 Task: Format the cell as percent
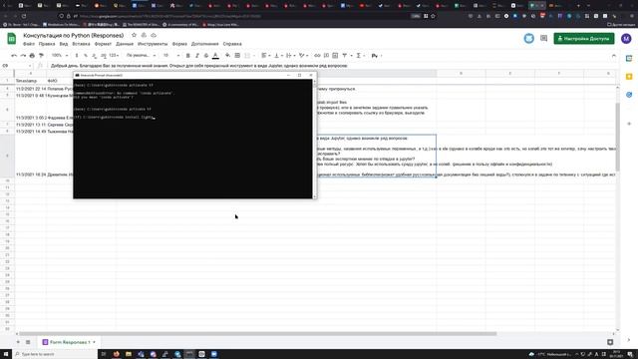86,56
